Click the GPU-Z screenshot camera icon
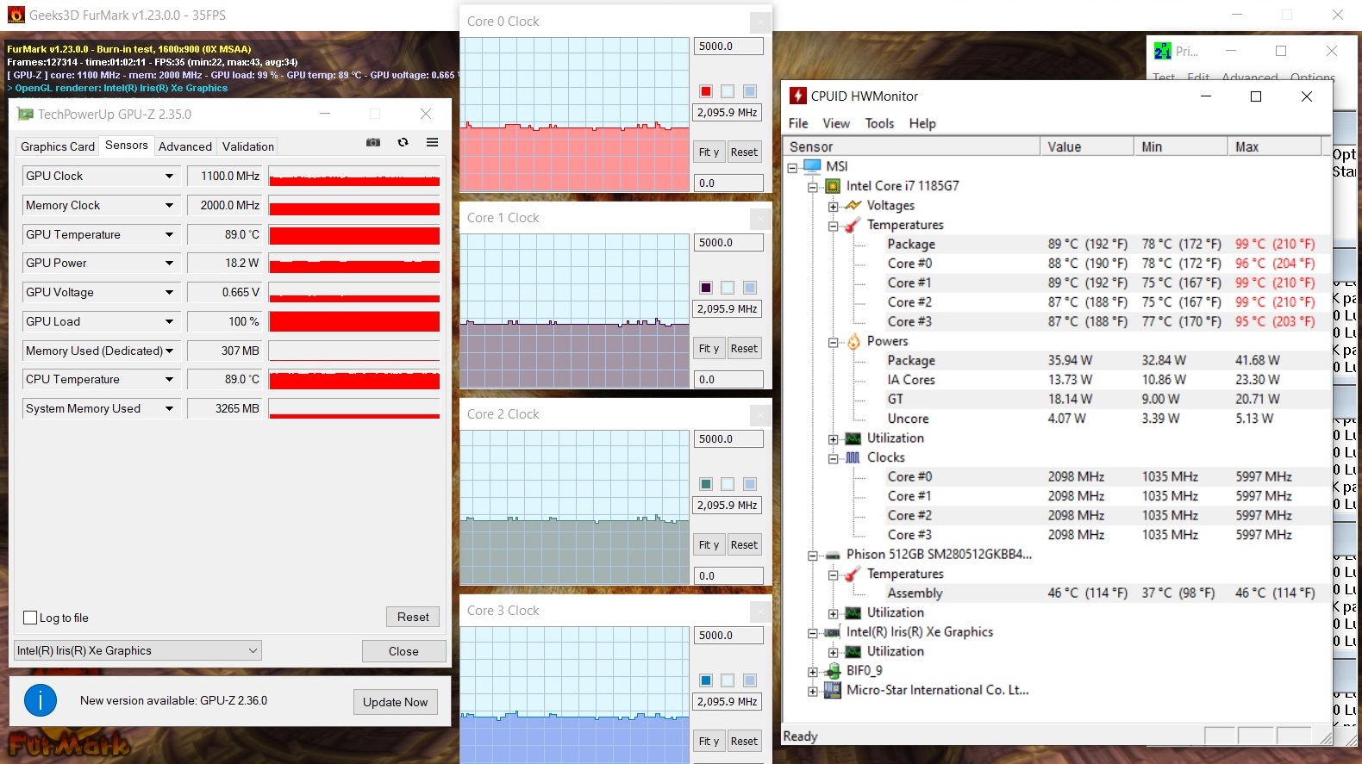 (373, 142)
